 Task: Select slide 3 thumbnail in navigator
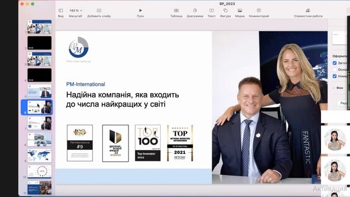39,59
